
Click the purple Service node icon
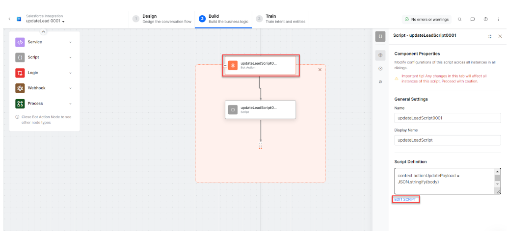point(20,42)
